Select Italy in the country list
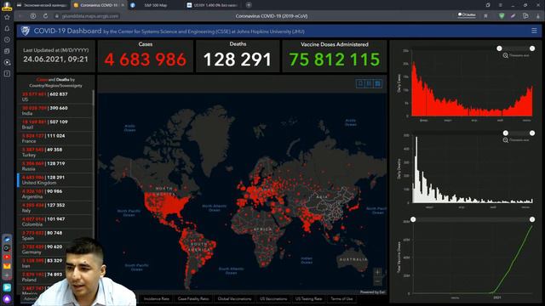This screenshot has height=306, width=545. pos(55,207)
